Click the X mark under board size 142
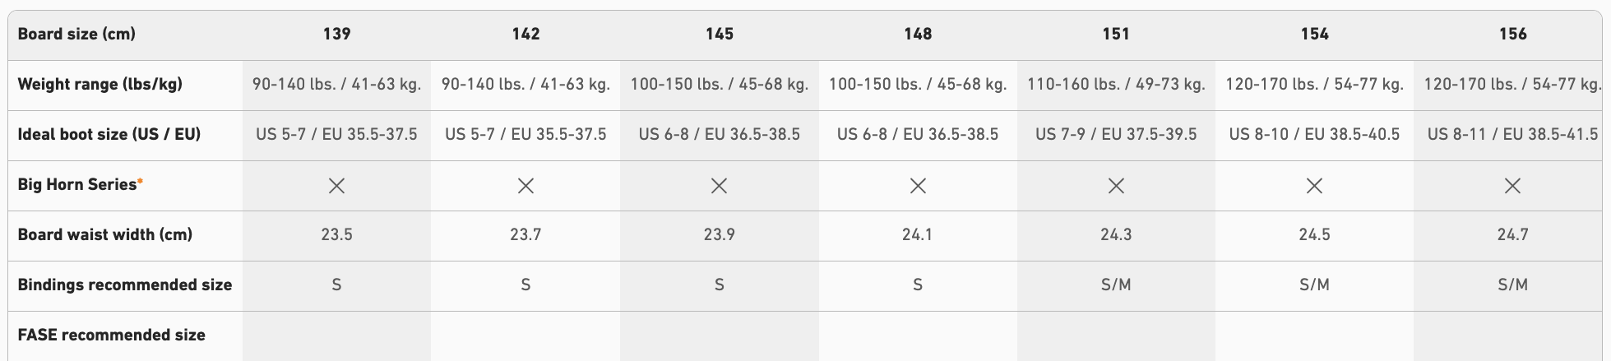The image size is (1611, 361). [525, 186]
